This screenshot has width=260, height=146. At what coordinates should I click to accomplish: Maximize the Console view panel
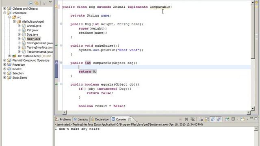(x=256, y=119)
